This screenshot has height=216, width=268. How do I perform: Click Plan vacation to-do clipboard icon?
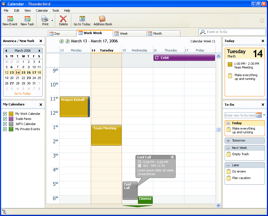[229, 178]
